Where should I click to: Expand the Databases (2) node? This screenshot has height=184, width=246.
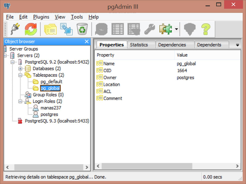pyautogui.click(x=20, y=68)
